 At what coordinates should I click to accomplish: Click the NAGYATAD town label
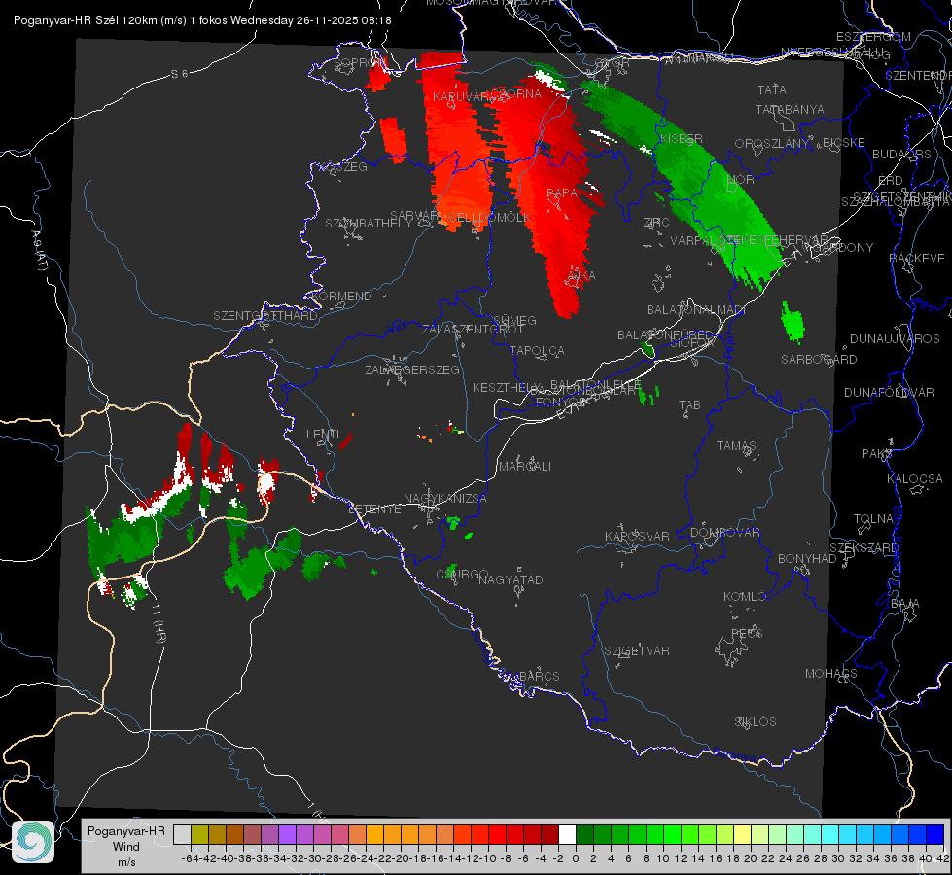[511, 579]
